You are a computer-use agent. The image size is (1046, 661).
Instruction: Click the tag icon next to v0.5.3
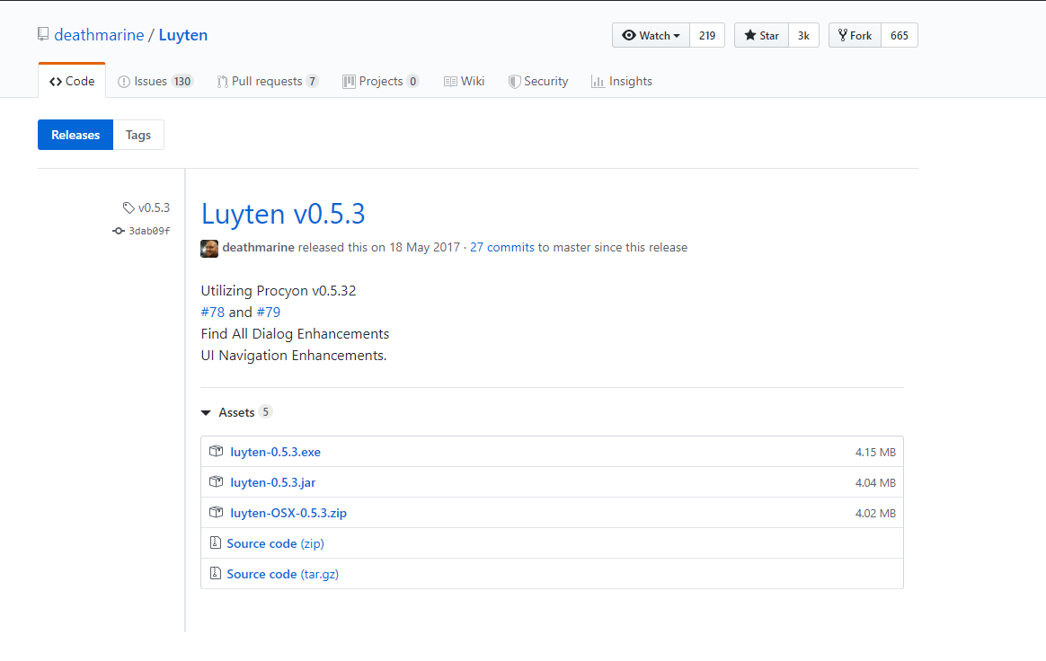129,207
